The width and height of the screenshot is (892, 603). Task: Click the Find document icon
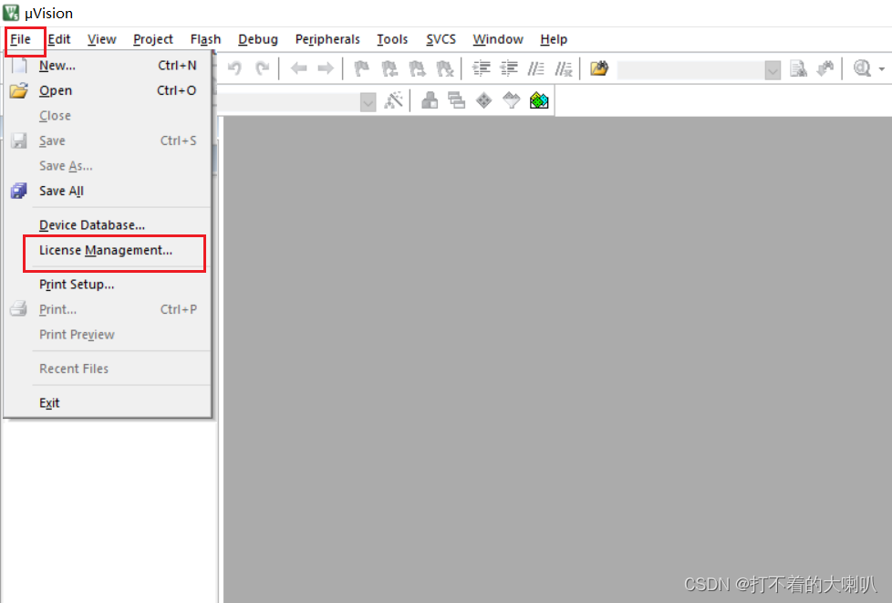click(x=798, y=68)
